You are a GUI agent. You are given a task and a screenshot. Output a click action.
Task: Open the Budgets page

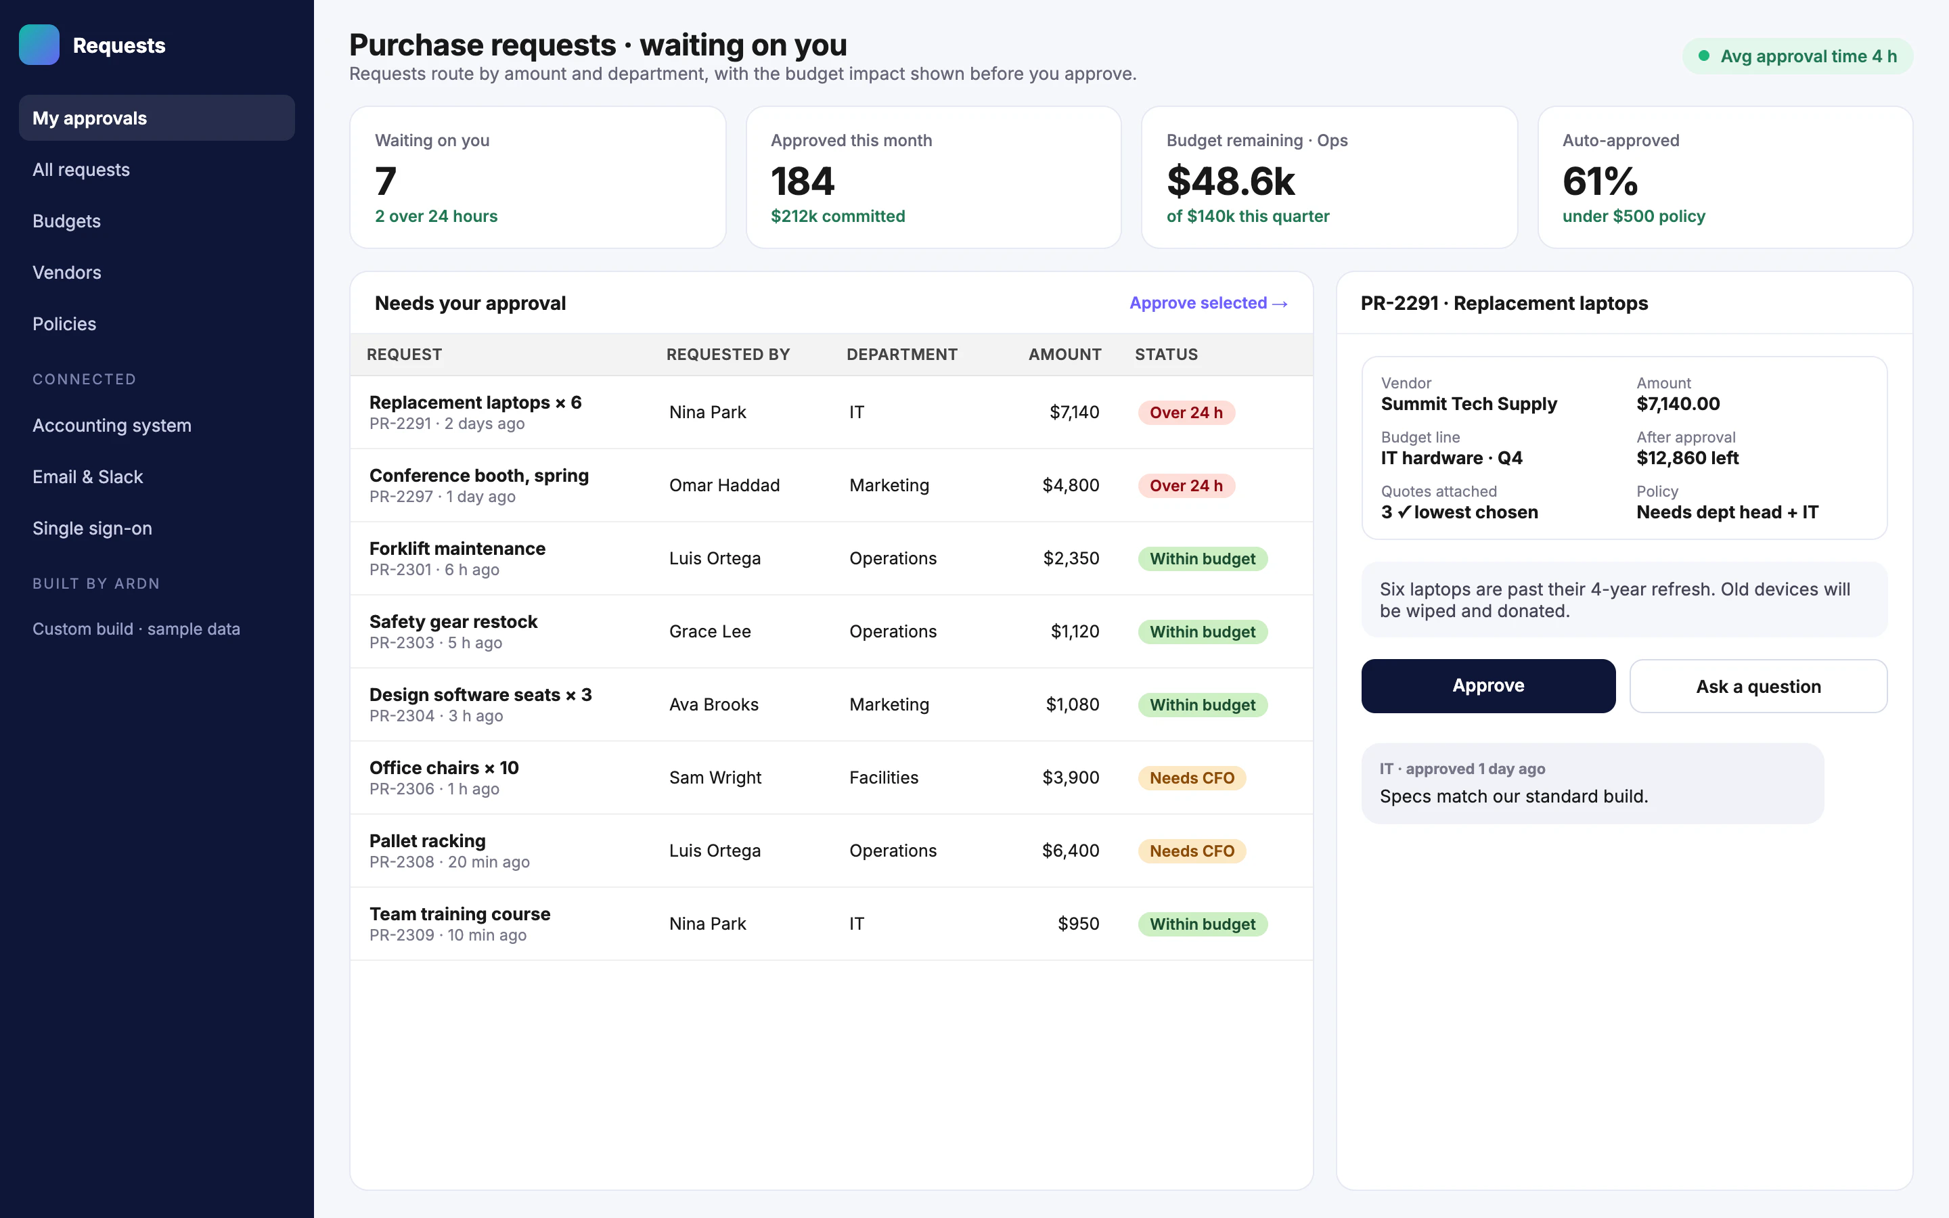click(157, 221)
